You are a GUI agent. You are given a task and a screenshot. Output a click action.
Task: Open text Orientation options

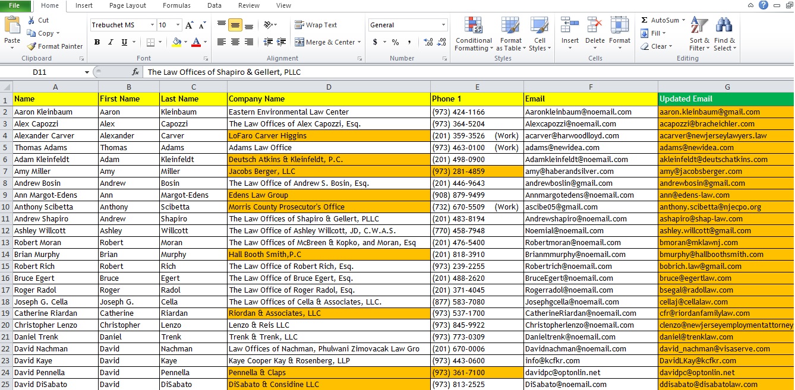click(270, 25)
